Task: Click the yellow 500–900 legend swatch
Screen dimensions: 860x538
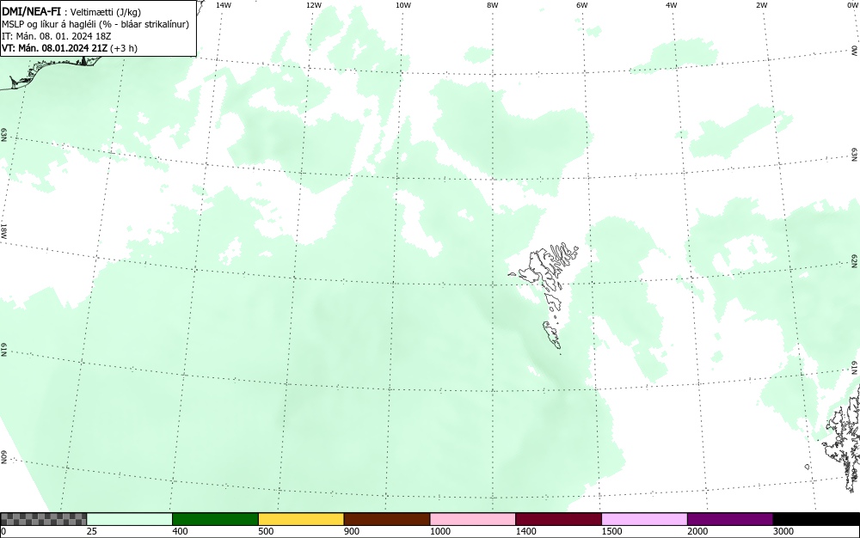Action: (301, 519)
